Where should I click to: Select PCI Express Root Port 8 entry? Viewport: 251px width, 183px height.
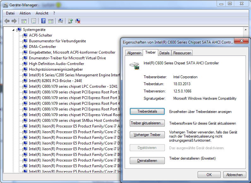[74, 109]
